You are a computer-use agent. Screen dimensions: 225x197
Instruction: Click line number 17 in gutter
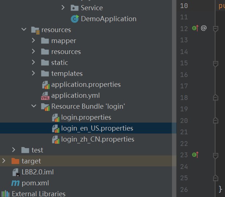[184, 86]
